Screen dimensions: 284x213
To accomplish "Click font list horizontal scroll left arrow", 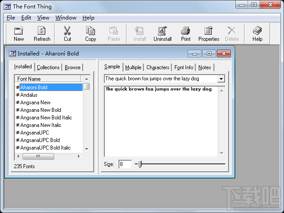I will coord(18,156).
